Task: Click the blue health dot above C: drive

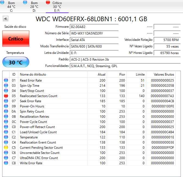Action: pos(2,2)
